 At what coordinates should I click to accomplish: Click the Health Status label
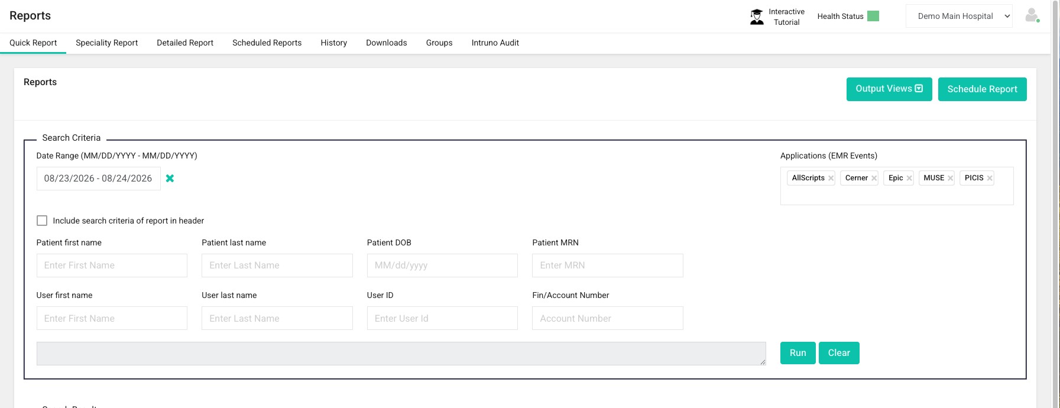840,16
